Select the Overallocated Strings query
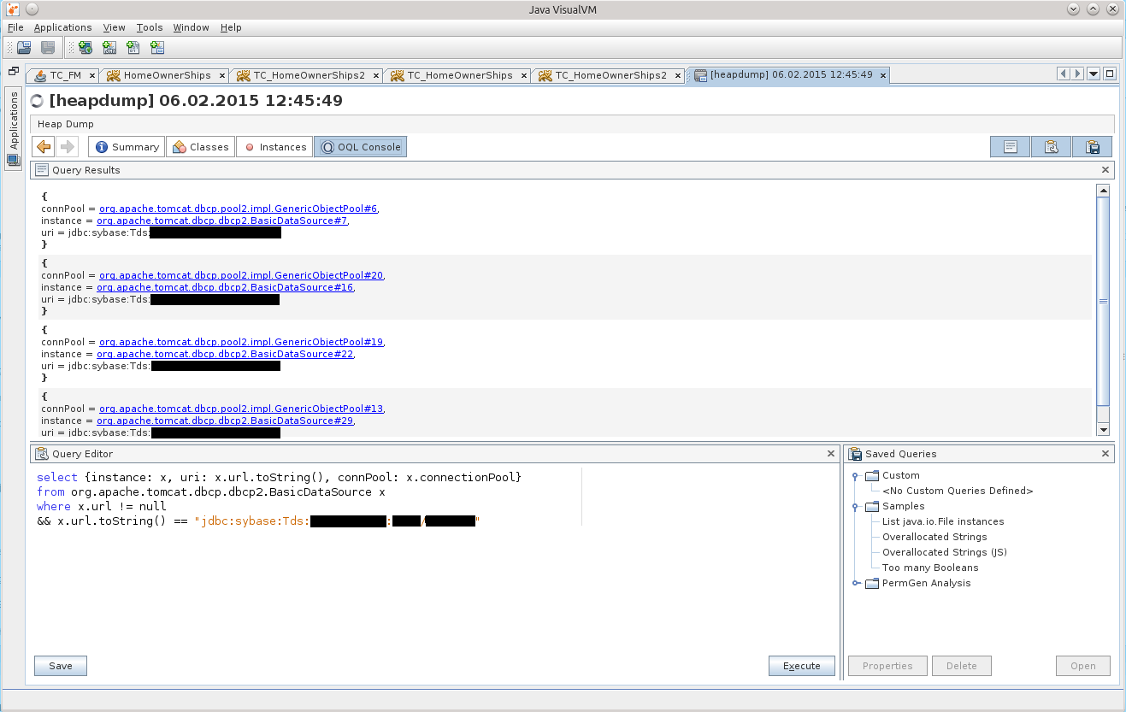 point(934,537)
